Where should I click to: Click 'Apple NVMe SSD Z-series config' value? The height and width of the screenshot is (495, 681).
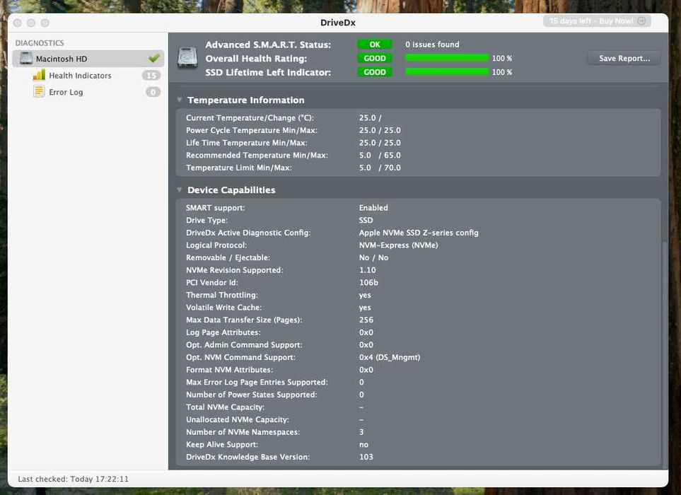[x=419, y=233]
